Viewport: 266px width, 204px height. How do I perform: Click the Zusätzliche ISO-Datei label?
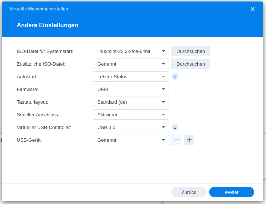click(41, 64)
